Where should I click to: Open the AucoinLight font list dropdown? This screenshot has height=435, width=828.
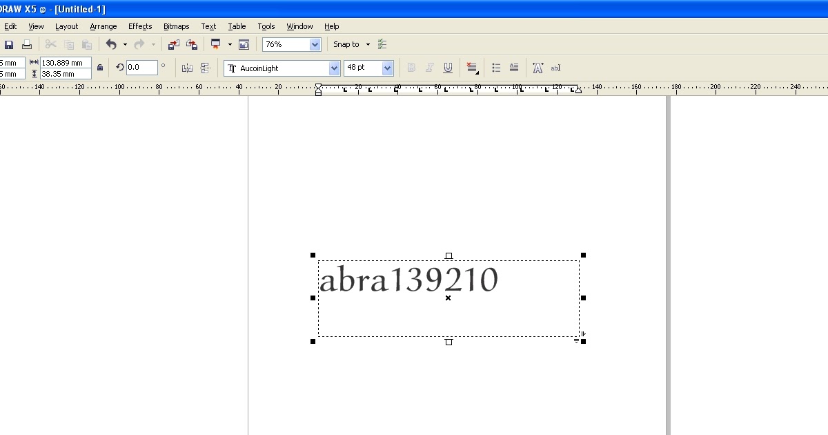(335, 68)
